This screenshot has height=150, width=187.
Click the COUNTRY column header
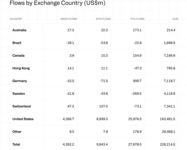[x=16, y=19]
